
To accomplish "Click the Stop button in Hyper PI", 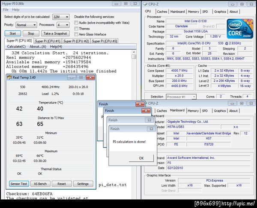I will pos(31,33).
